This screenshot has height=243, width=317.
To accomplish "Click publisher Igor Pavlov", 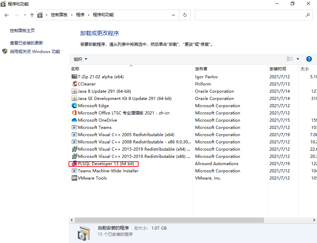I will click(x=206, y=77).
